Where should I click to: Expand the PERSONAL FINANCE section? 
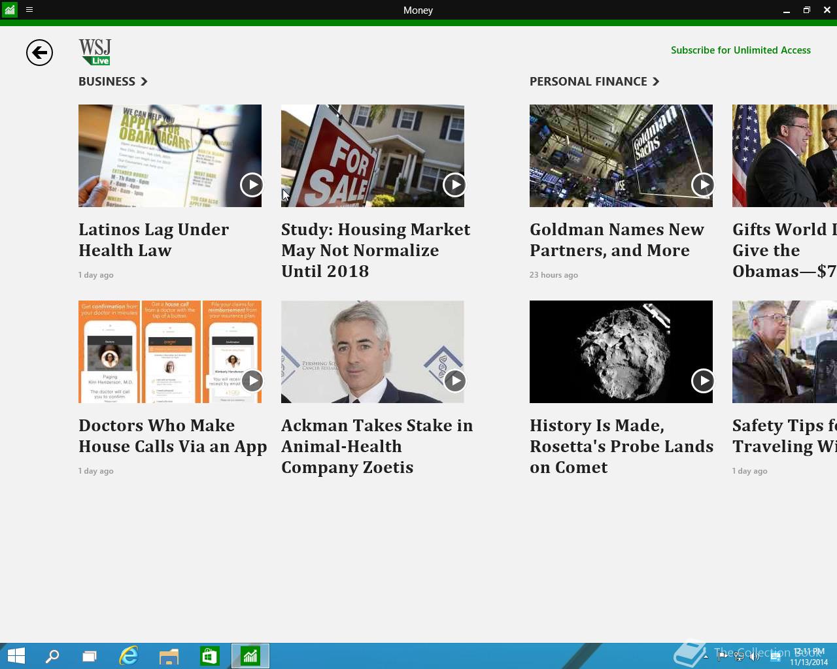point(594,82)
